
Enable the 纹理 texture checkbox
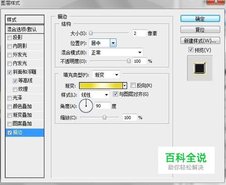click(x=15, y=90)
